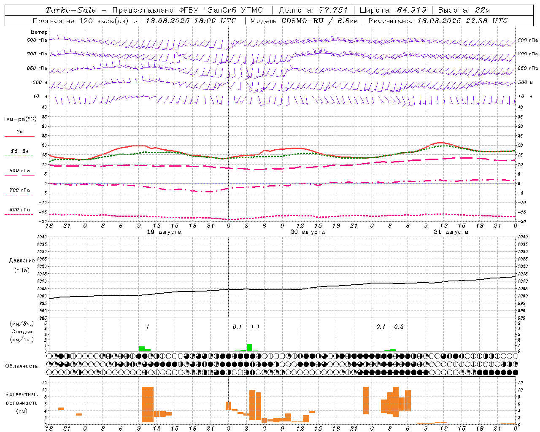Select the Долгота: 77.751 value
Image resolution: width=540 pixels, height=432 pixels.
click(313, 10)
